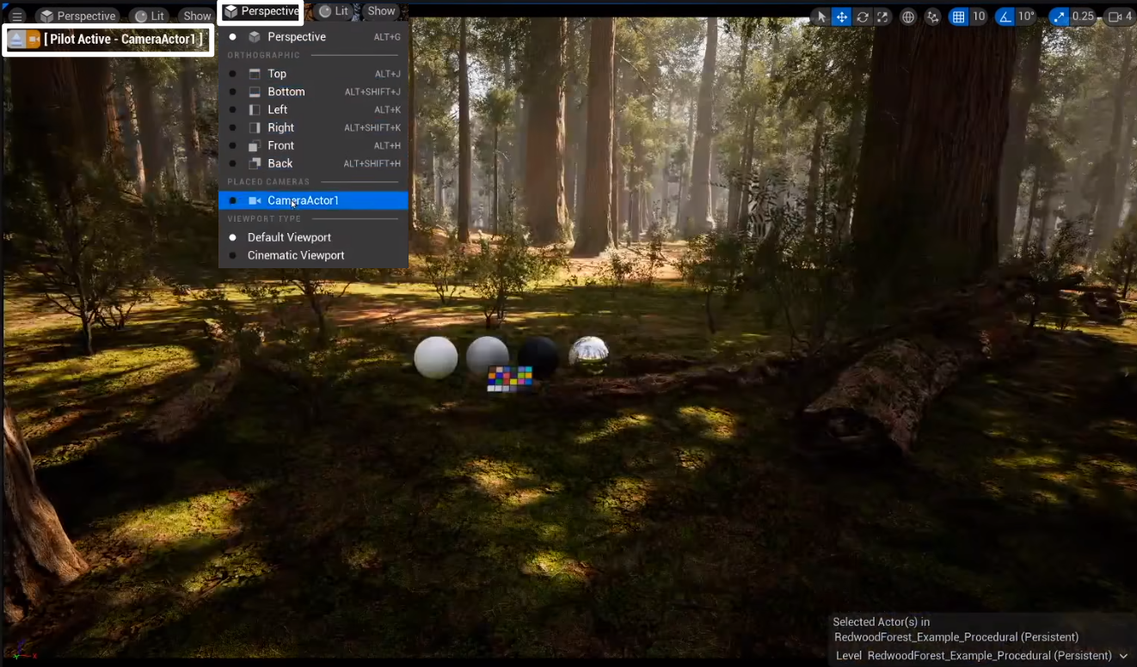Image resolution: width=1137 pixels, height=667 pixels.
Task: Choose Default Viewport type
Action: click(314, 237)
